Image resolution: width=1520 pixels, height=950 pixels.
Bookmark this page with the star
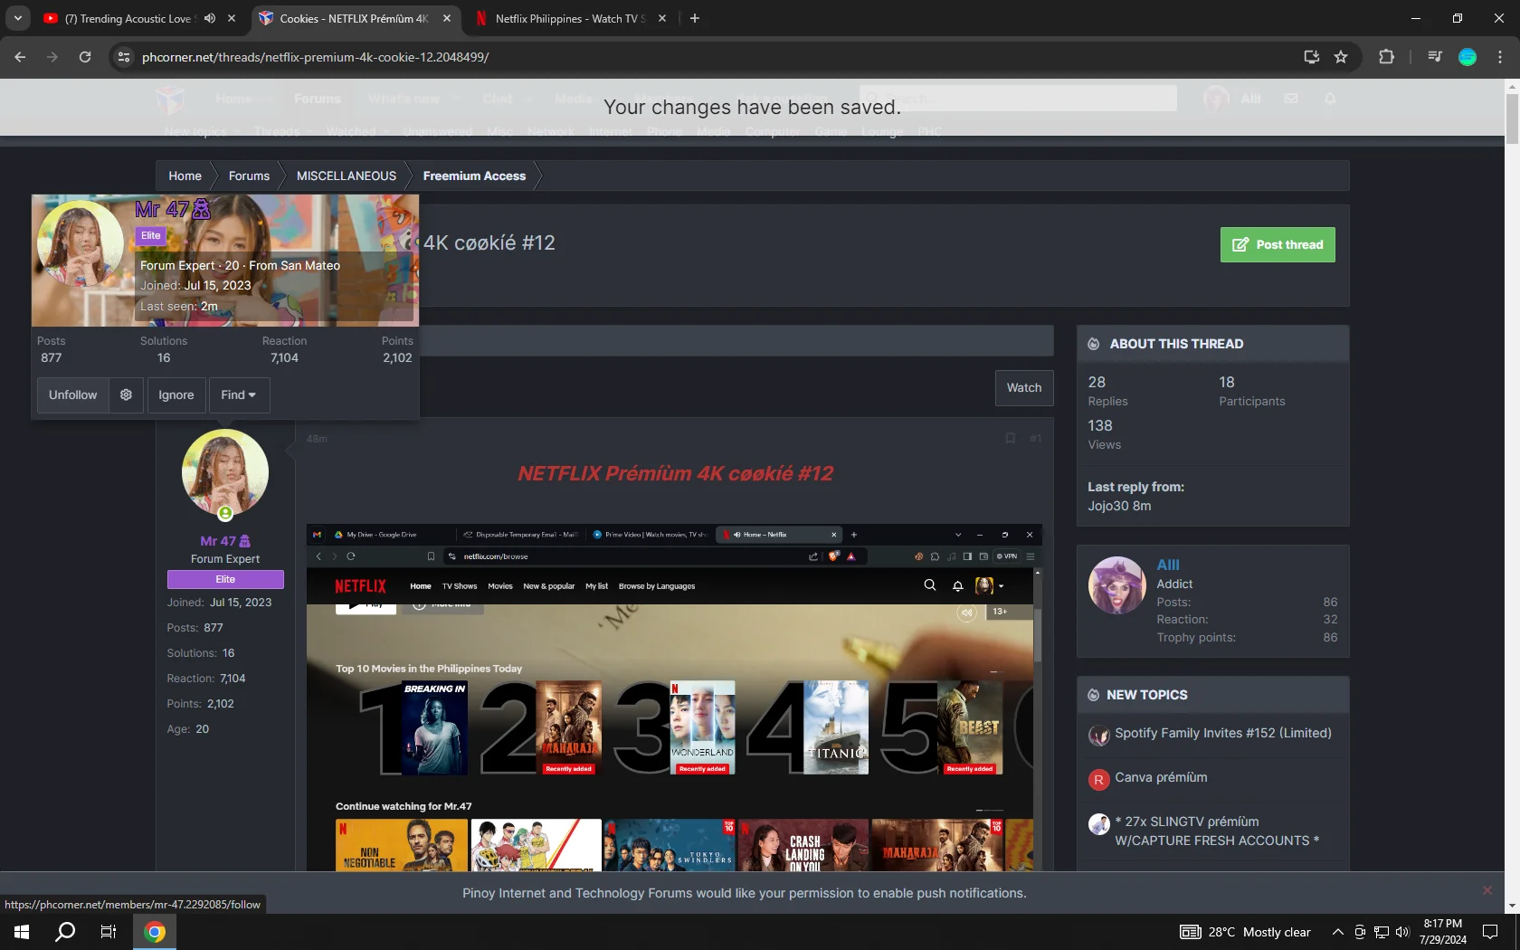1341,57
